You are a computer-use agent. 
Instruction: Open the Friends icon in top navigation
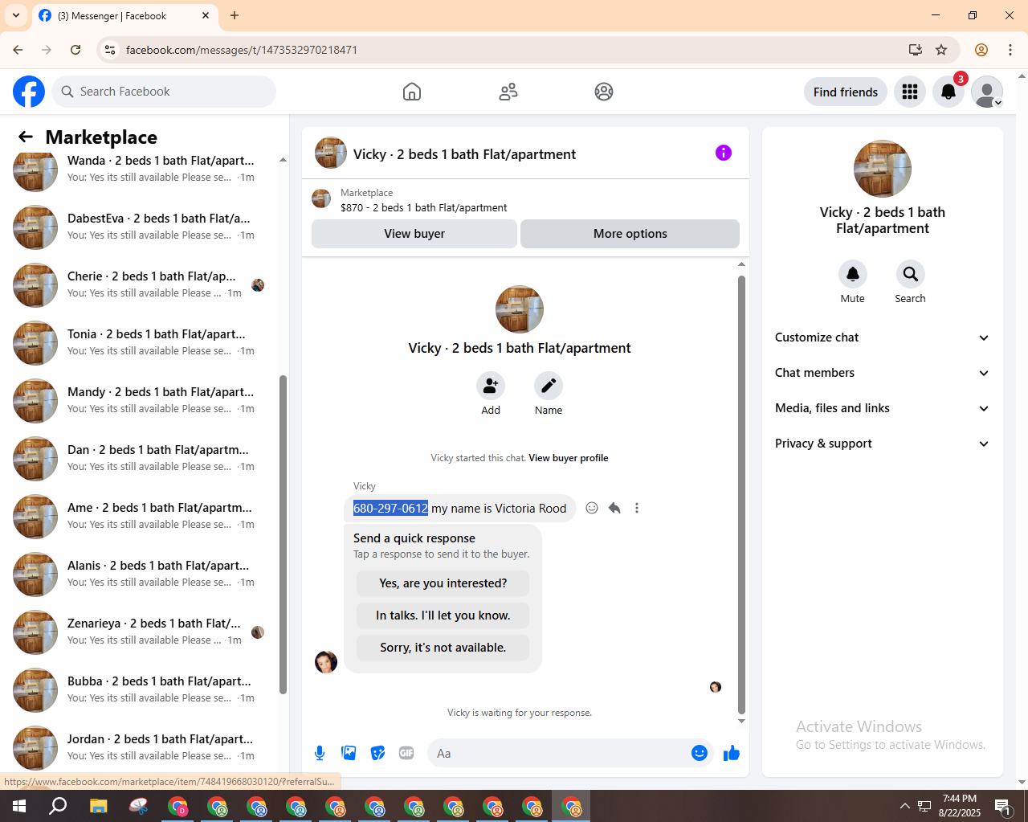(508, 92)
